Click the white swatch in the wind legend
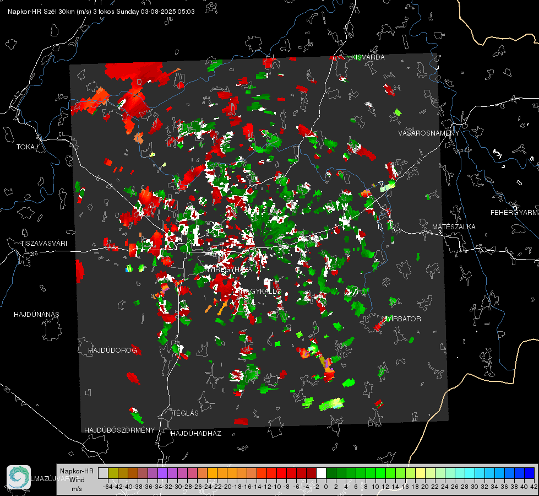This screenshot has width=539, height=496. (321, 473)
